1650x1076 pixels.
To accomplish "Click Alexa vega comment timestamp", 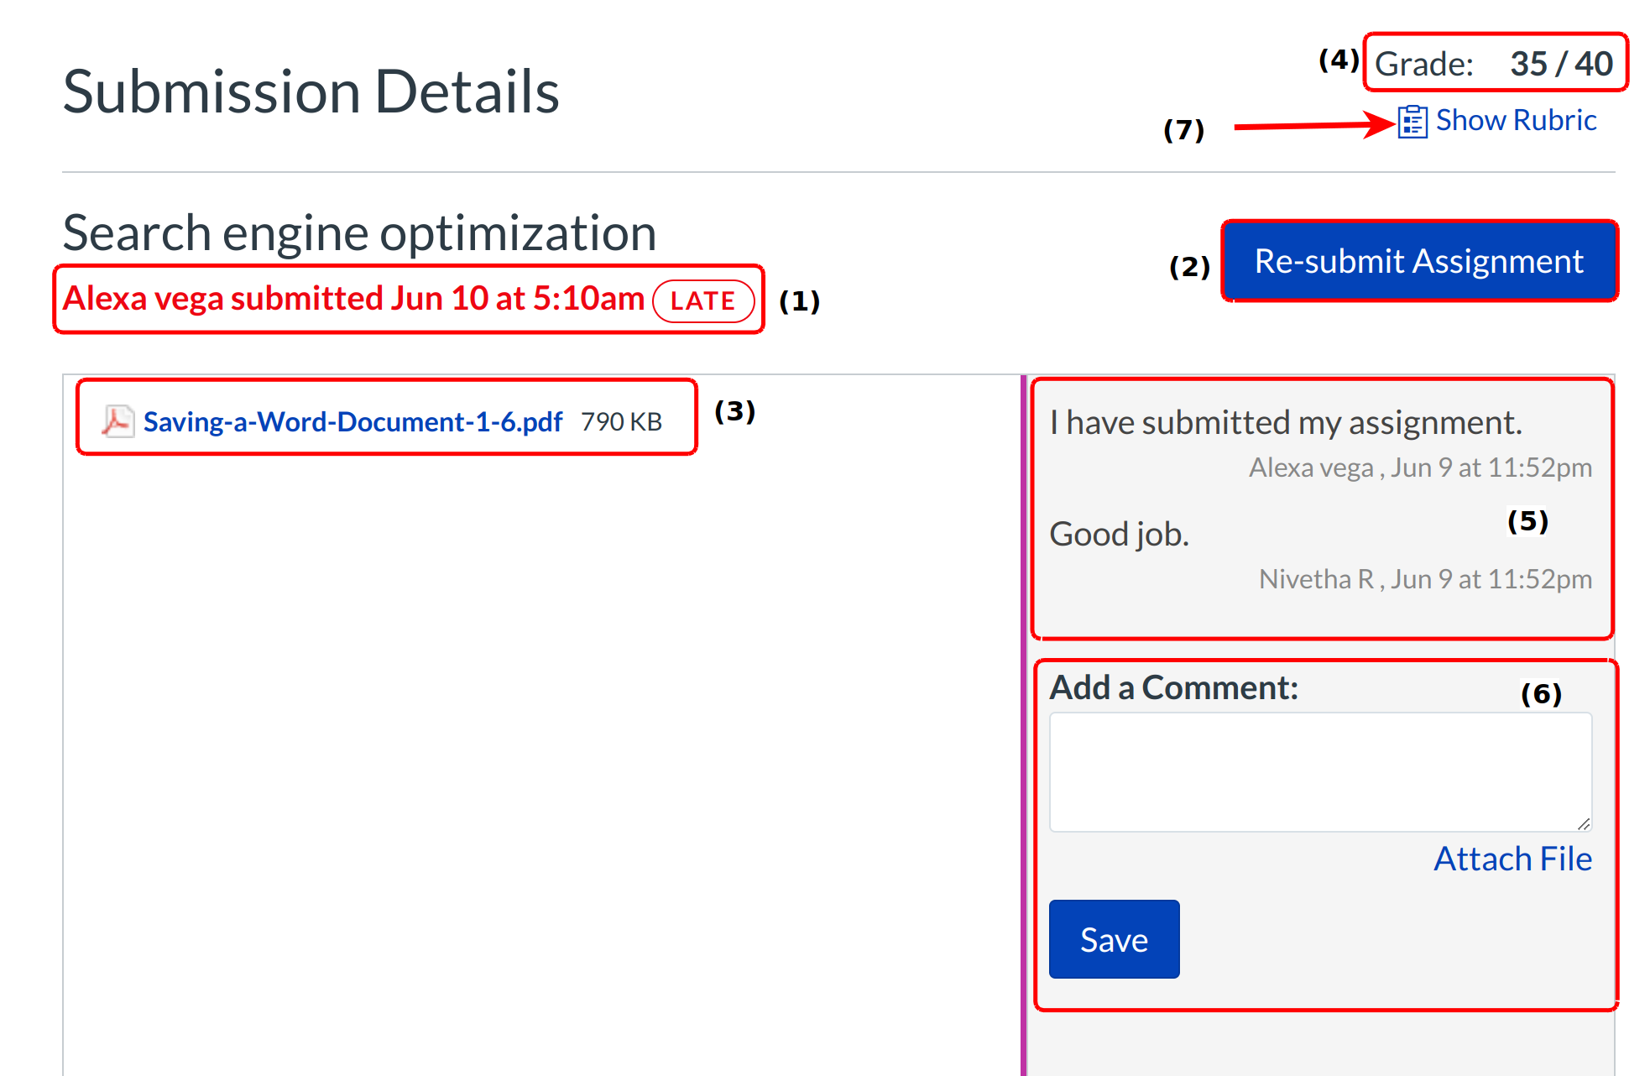I will (x=1420, y=467).
